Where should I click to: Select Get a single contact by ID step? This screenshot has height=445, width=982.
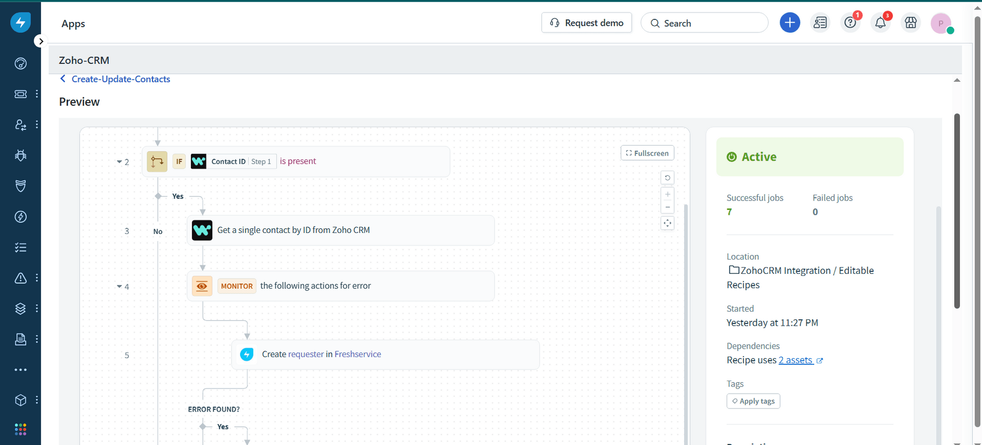[341, 230]
